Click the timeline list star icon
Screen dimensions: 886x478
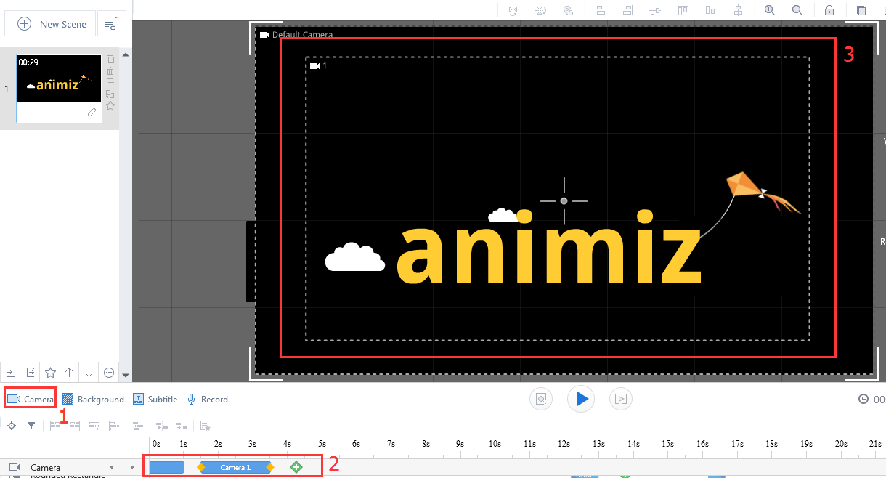205,426
